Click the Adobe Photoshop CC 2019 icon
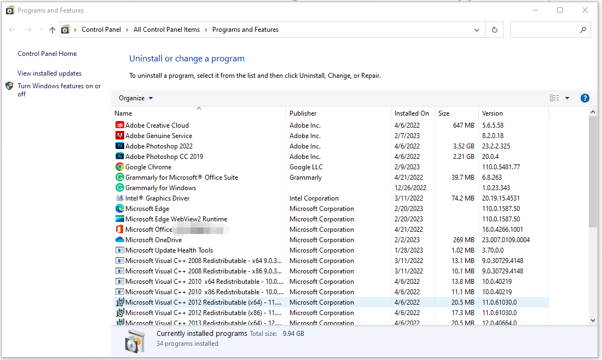 pos(120,156)
